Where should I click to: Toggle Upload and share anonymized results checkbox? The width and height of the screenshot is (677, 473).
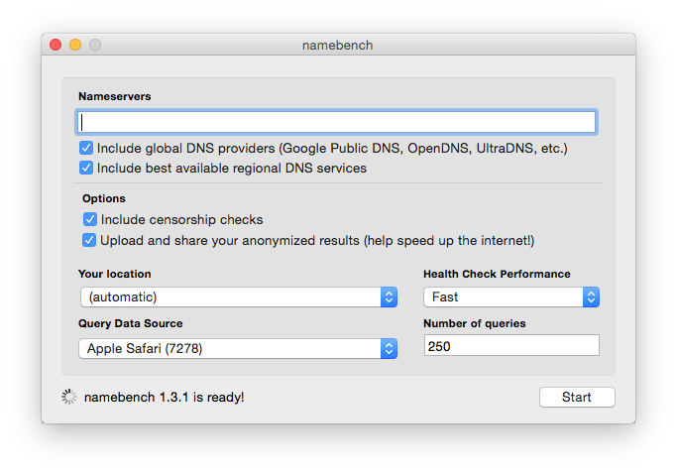[90, 240]
